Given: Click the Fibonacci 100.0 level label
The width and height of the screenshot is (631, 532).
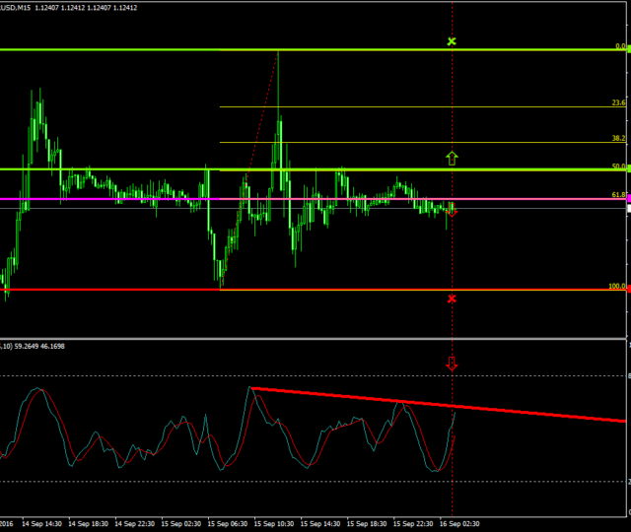Looking at the screenshot, I should click(x=616, y=287).
